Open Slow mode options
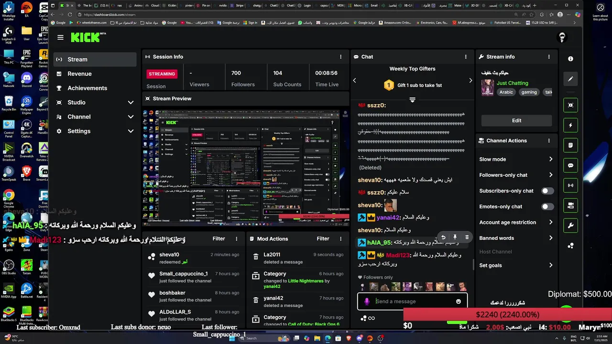Screen dimensions: 612x344 pyautogui.click(x=516, y=160)
